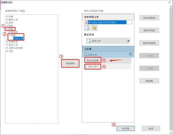
Task: Click the 指定的设置 button
Action: pos(93,61)
